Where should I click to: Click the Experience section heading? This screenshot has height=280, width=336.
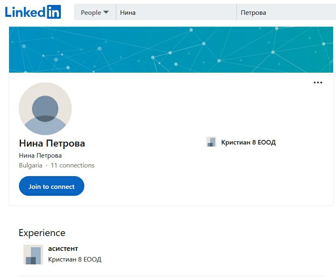pos(42,233)
